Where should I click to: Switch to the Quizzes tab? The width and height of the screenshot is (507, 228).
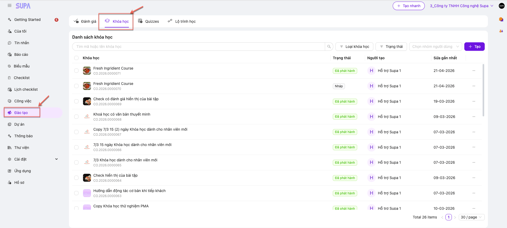click(x=148, y=21)
